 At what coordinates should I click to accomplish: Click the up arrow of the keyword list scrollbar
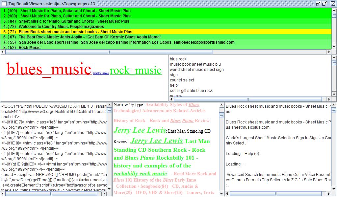pyautogui.click(x=334, y=57)
